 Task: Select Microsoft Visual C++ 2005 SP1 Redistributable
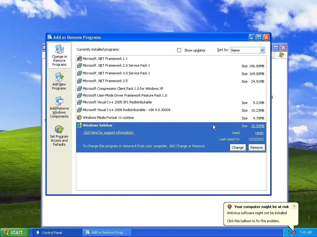(x=171, y=102)
